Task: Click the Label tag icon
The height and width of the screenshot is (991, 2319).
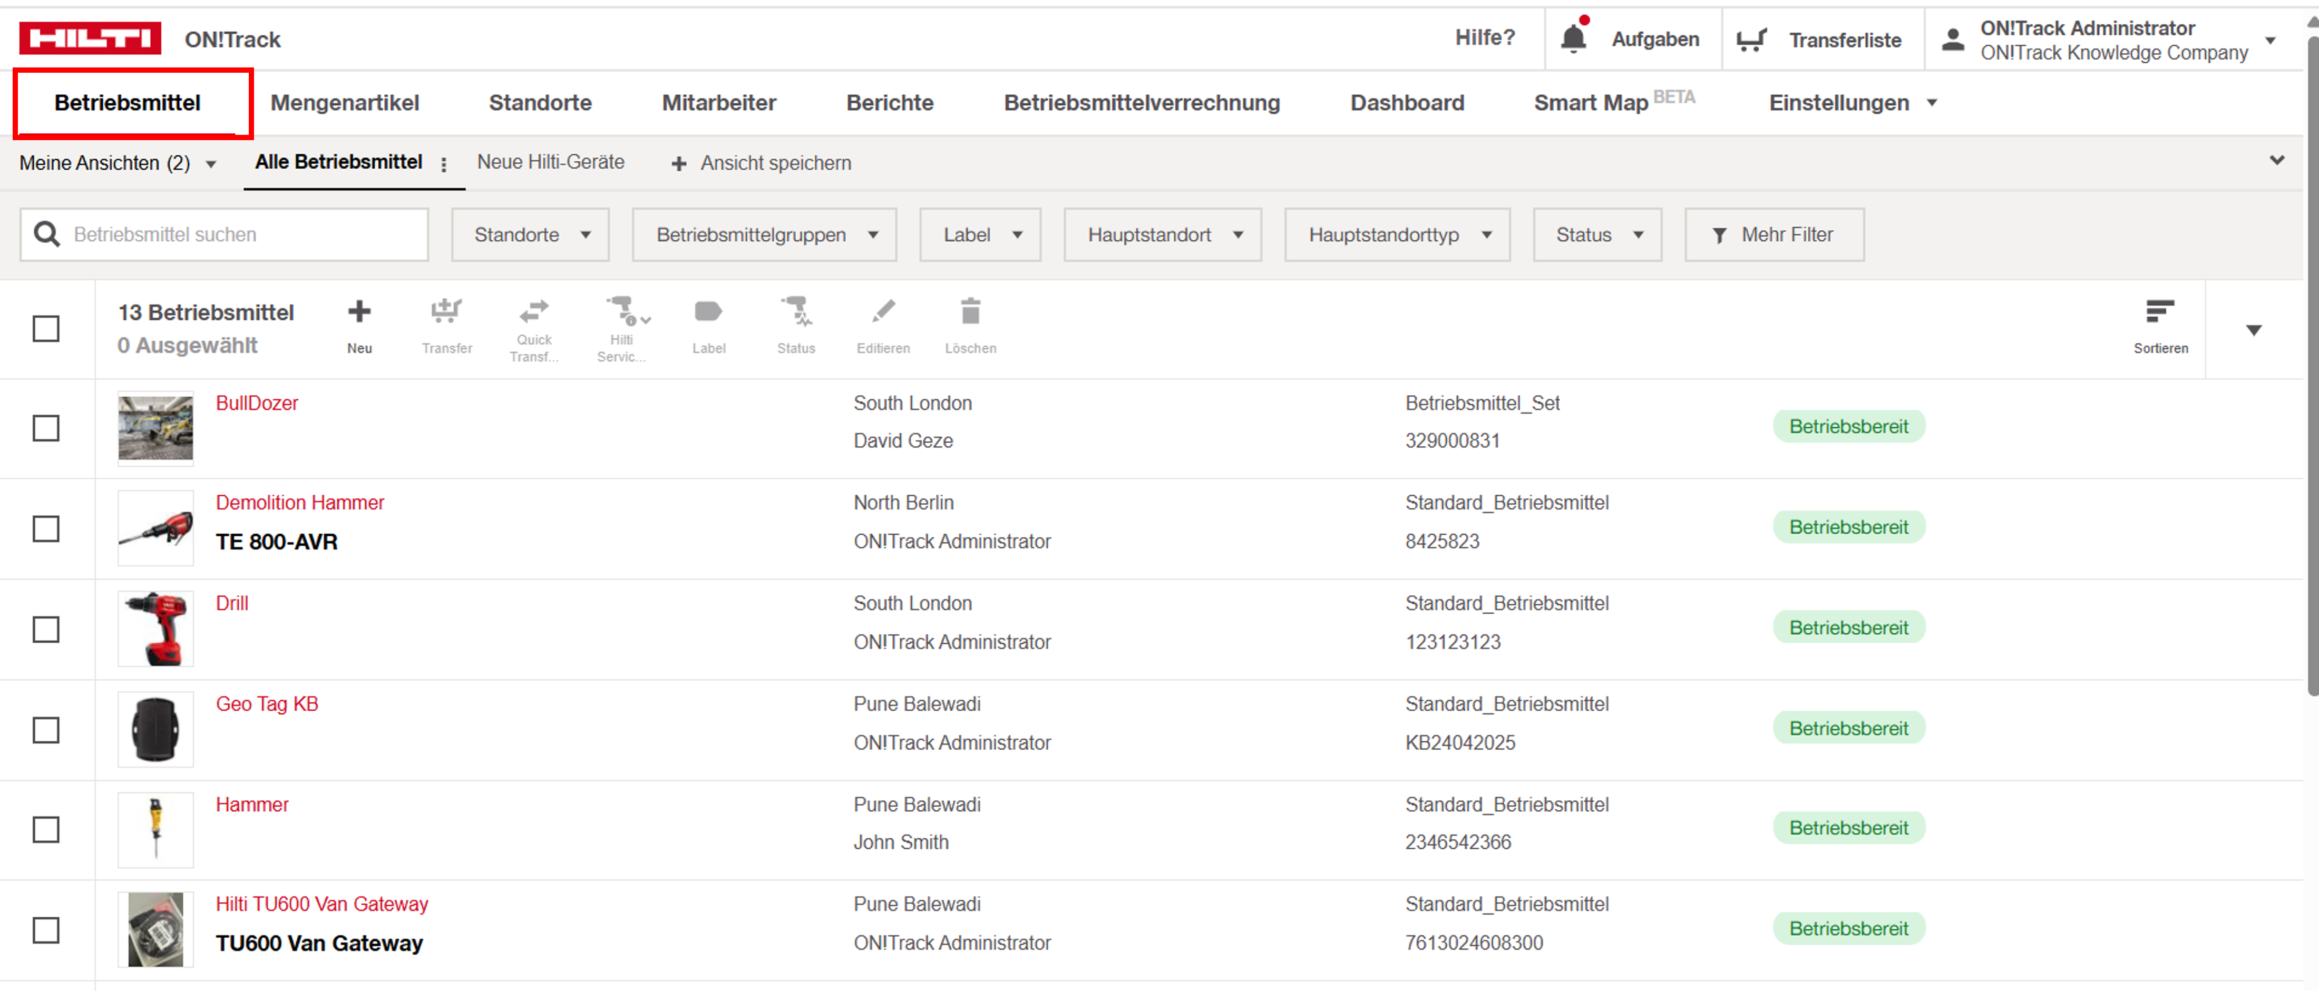Action: pos(708,311)
